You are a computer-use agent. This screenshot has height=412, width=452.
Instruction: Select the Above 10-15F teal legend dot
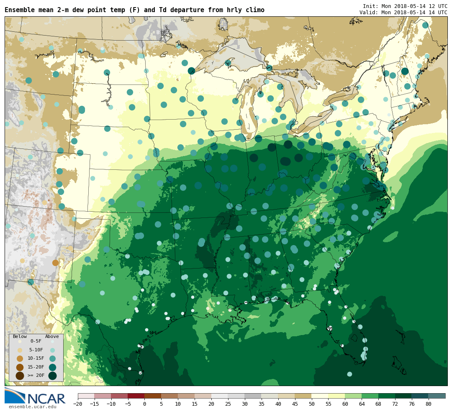tap(52, 359)
